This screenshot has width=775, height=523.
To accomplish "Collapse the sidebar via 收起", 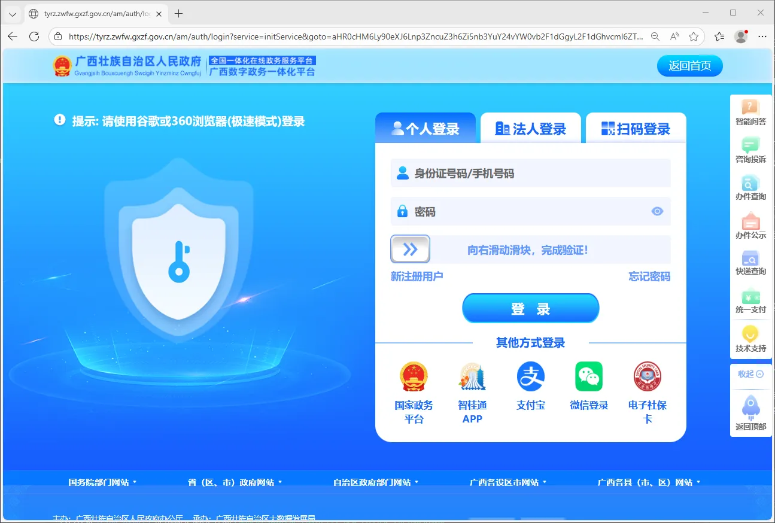I will tap(750, 374).
